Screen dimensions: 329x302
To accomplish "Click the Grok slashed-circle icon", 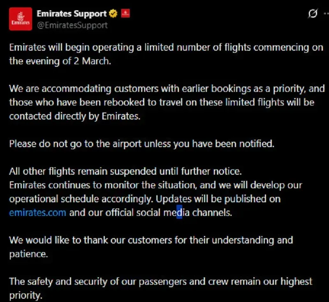I will coord(313,14).
